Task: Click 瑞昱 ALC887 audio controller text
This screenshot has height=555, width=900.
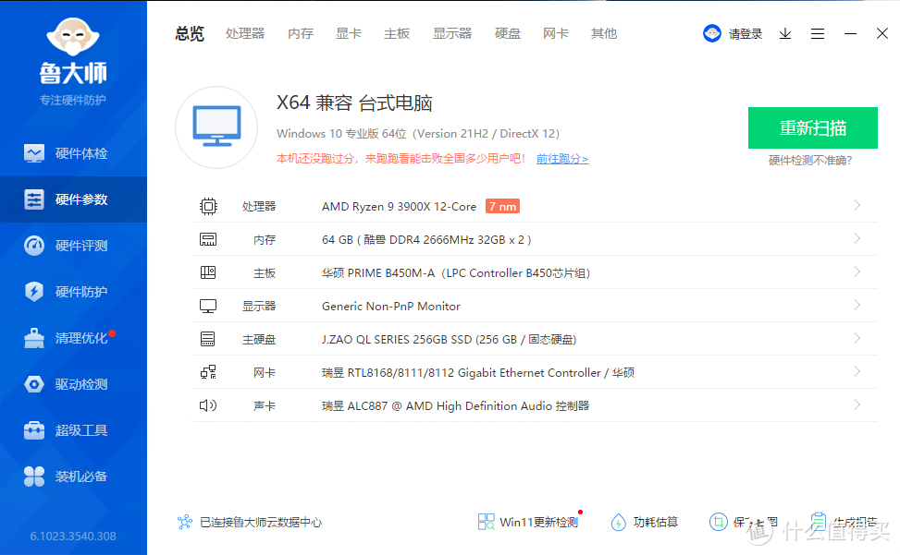Action: tap(455, 406)
